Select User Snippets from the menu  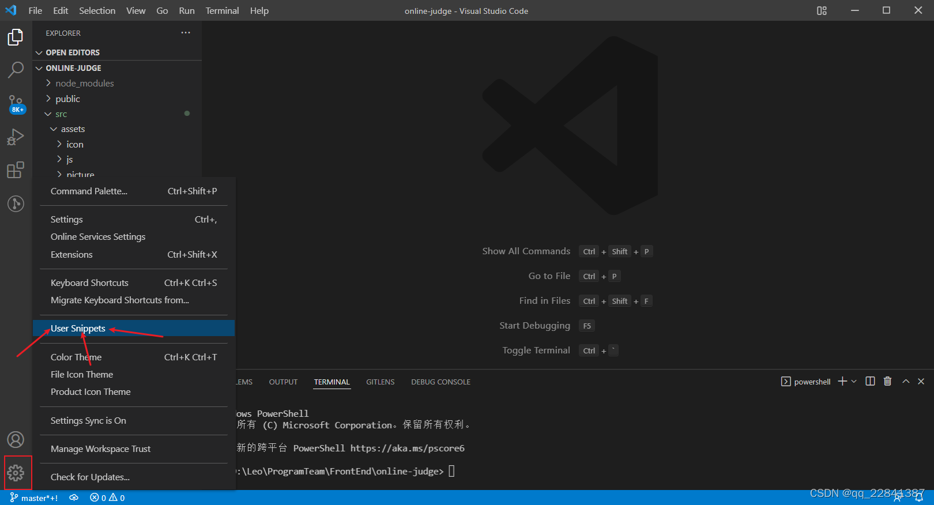point(78,329)
